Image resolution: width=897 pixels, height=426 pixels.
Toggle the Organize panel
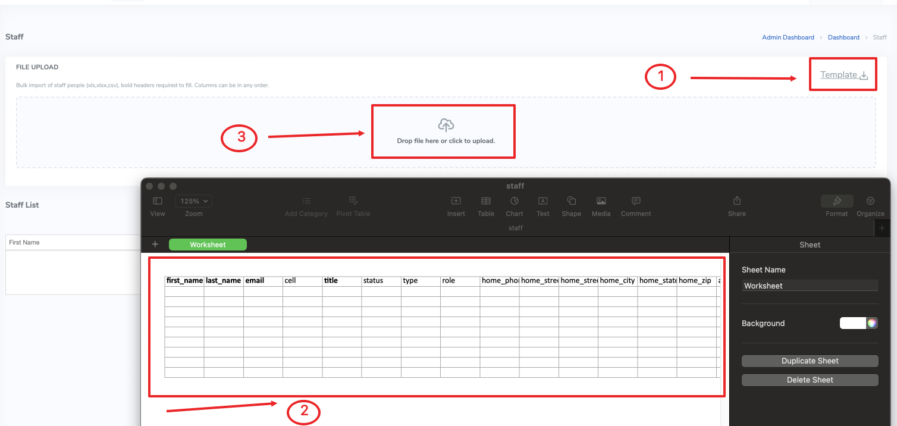click(x=870, y=202)
